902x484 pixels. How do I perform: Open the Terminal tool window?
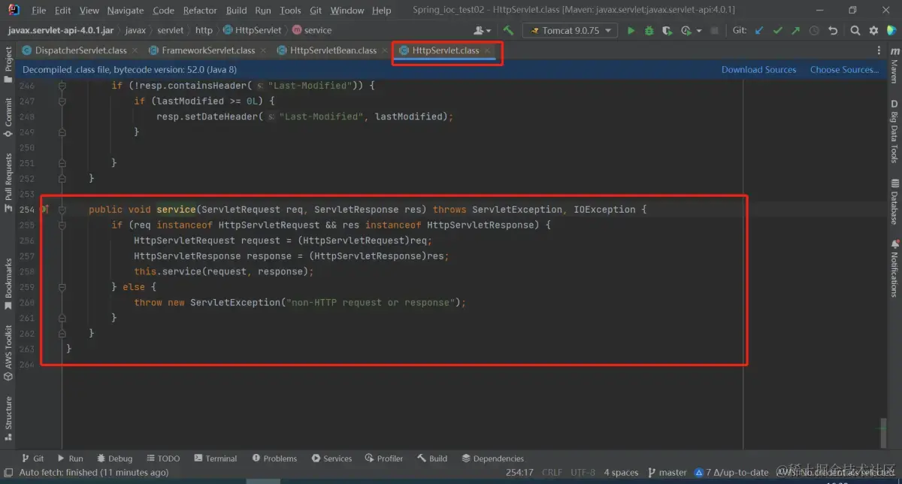[215, 458]
